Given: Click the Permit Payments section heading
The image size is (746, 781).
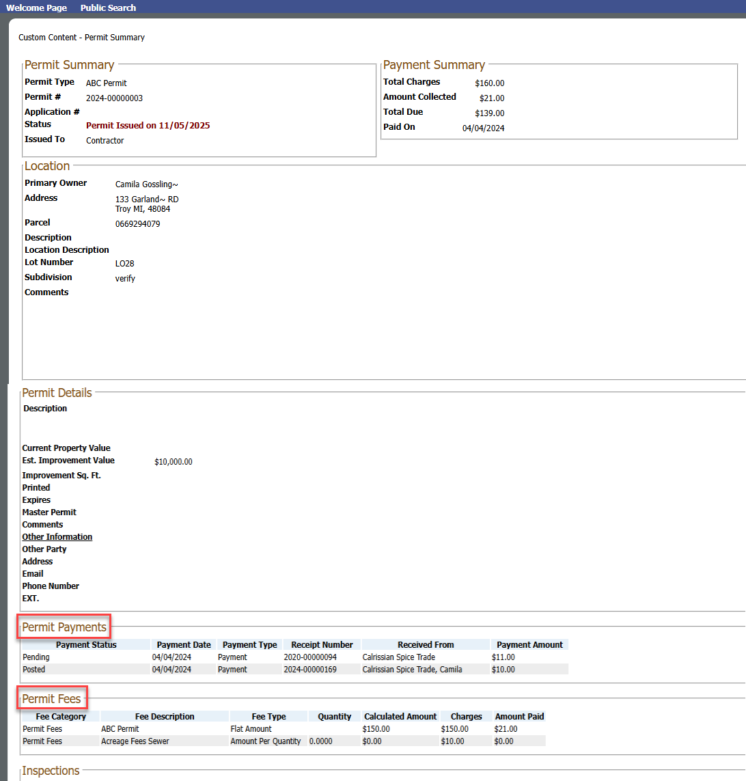Looking at the screenshot, I should 64,627.
